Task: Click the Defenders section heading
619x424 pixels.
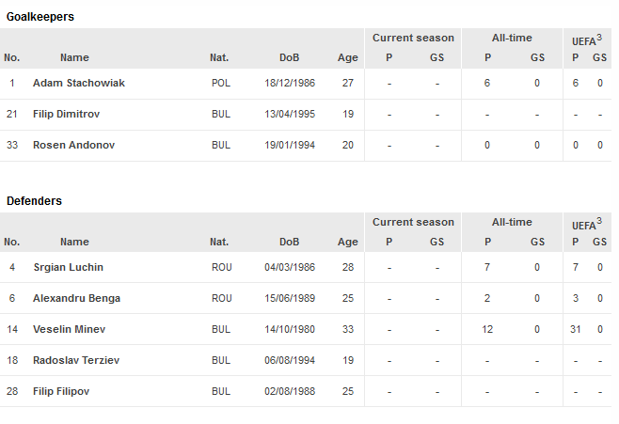Action: 35,201
